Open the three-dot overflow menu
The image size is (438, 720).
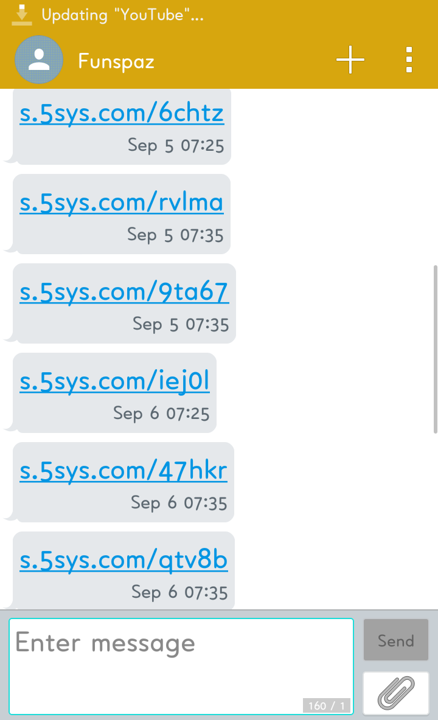(x=409, y=60)
